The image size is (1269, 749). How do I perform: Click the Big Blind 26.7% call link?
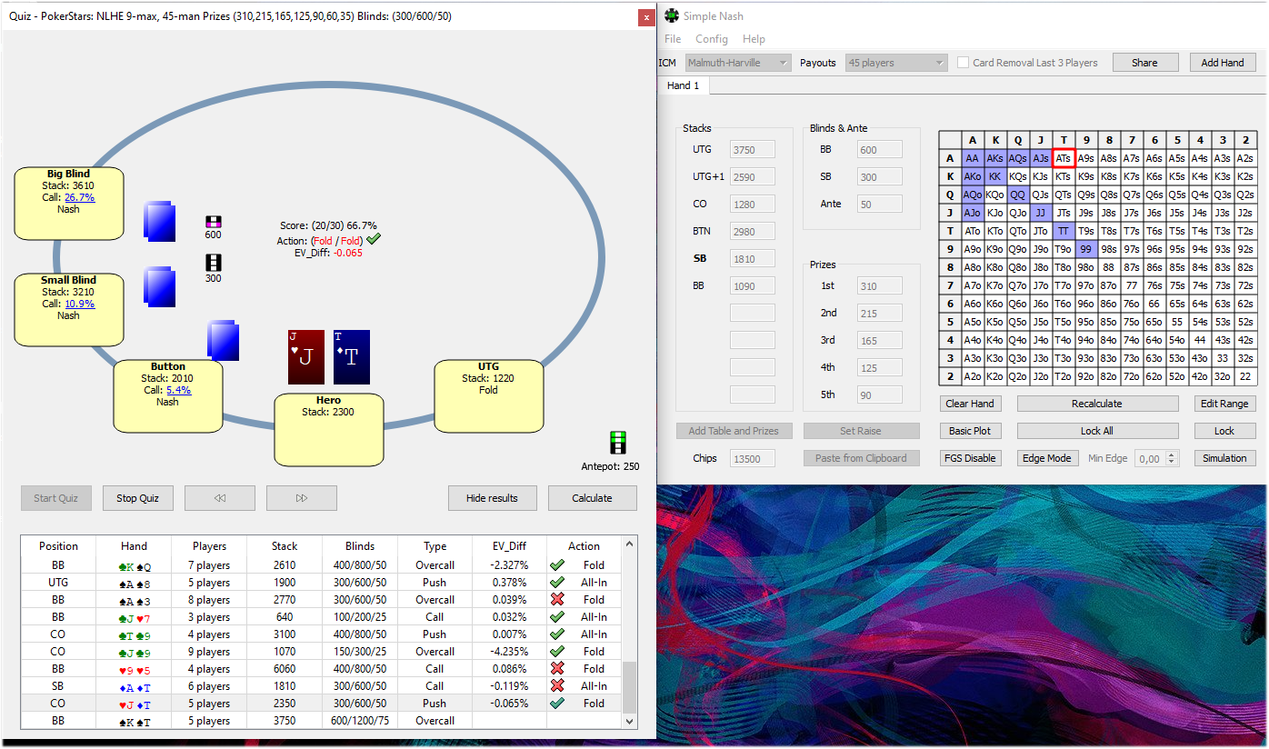click(x=79, y=197)
